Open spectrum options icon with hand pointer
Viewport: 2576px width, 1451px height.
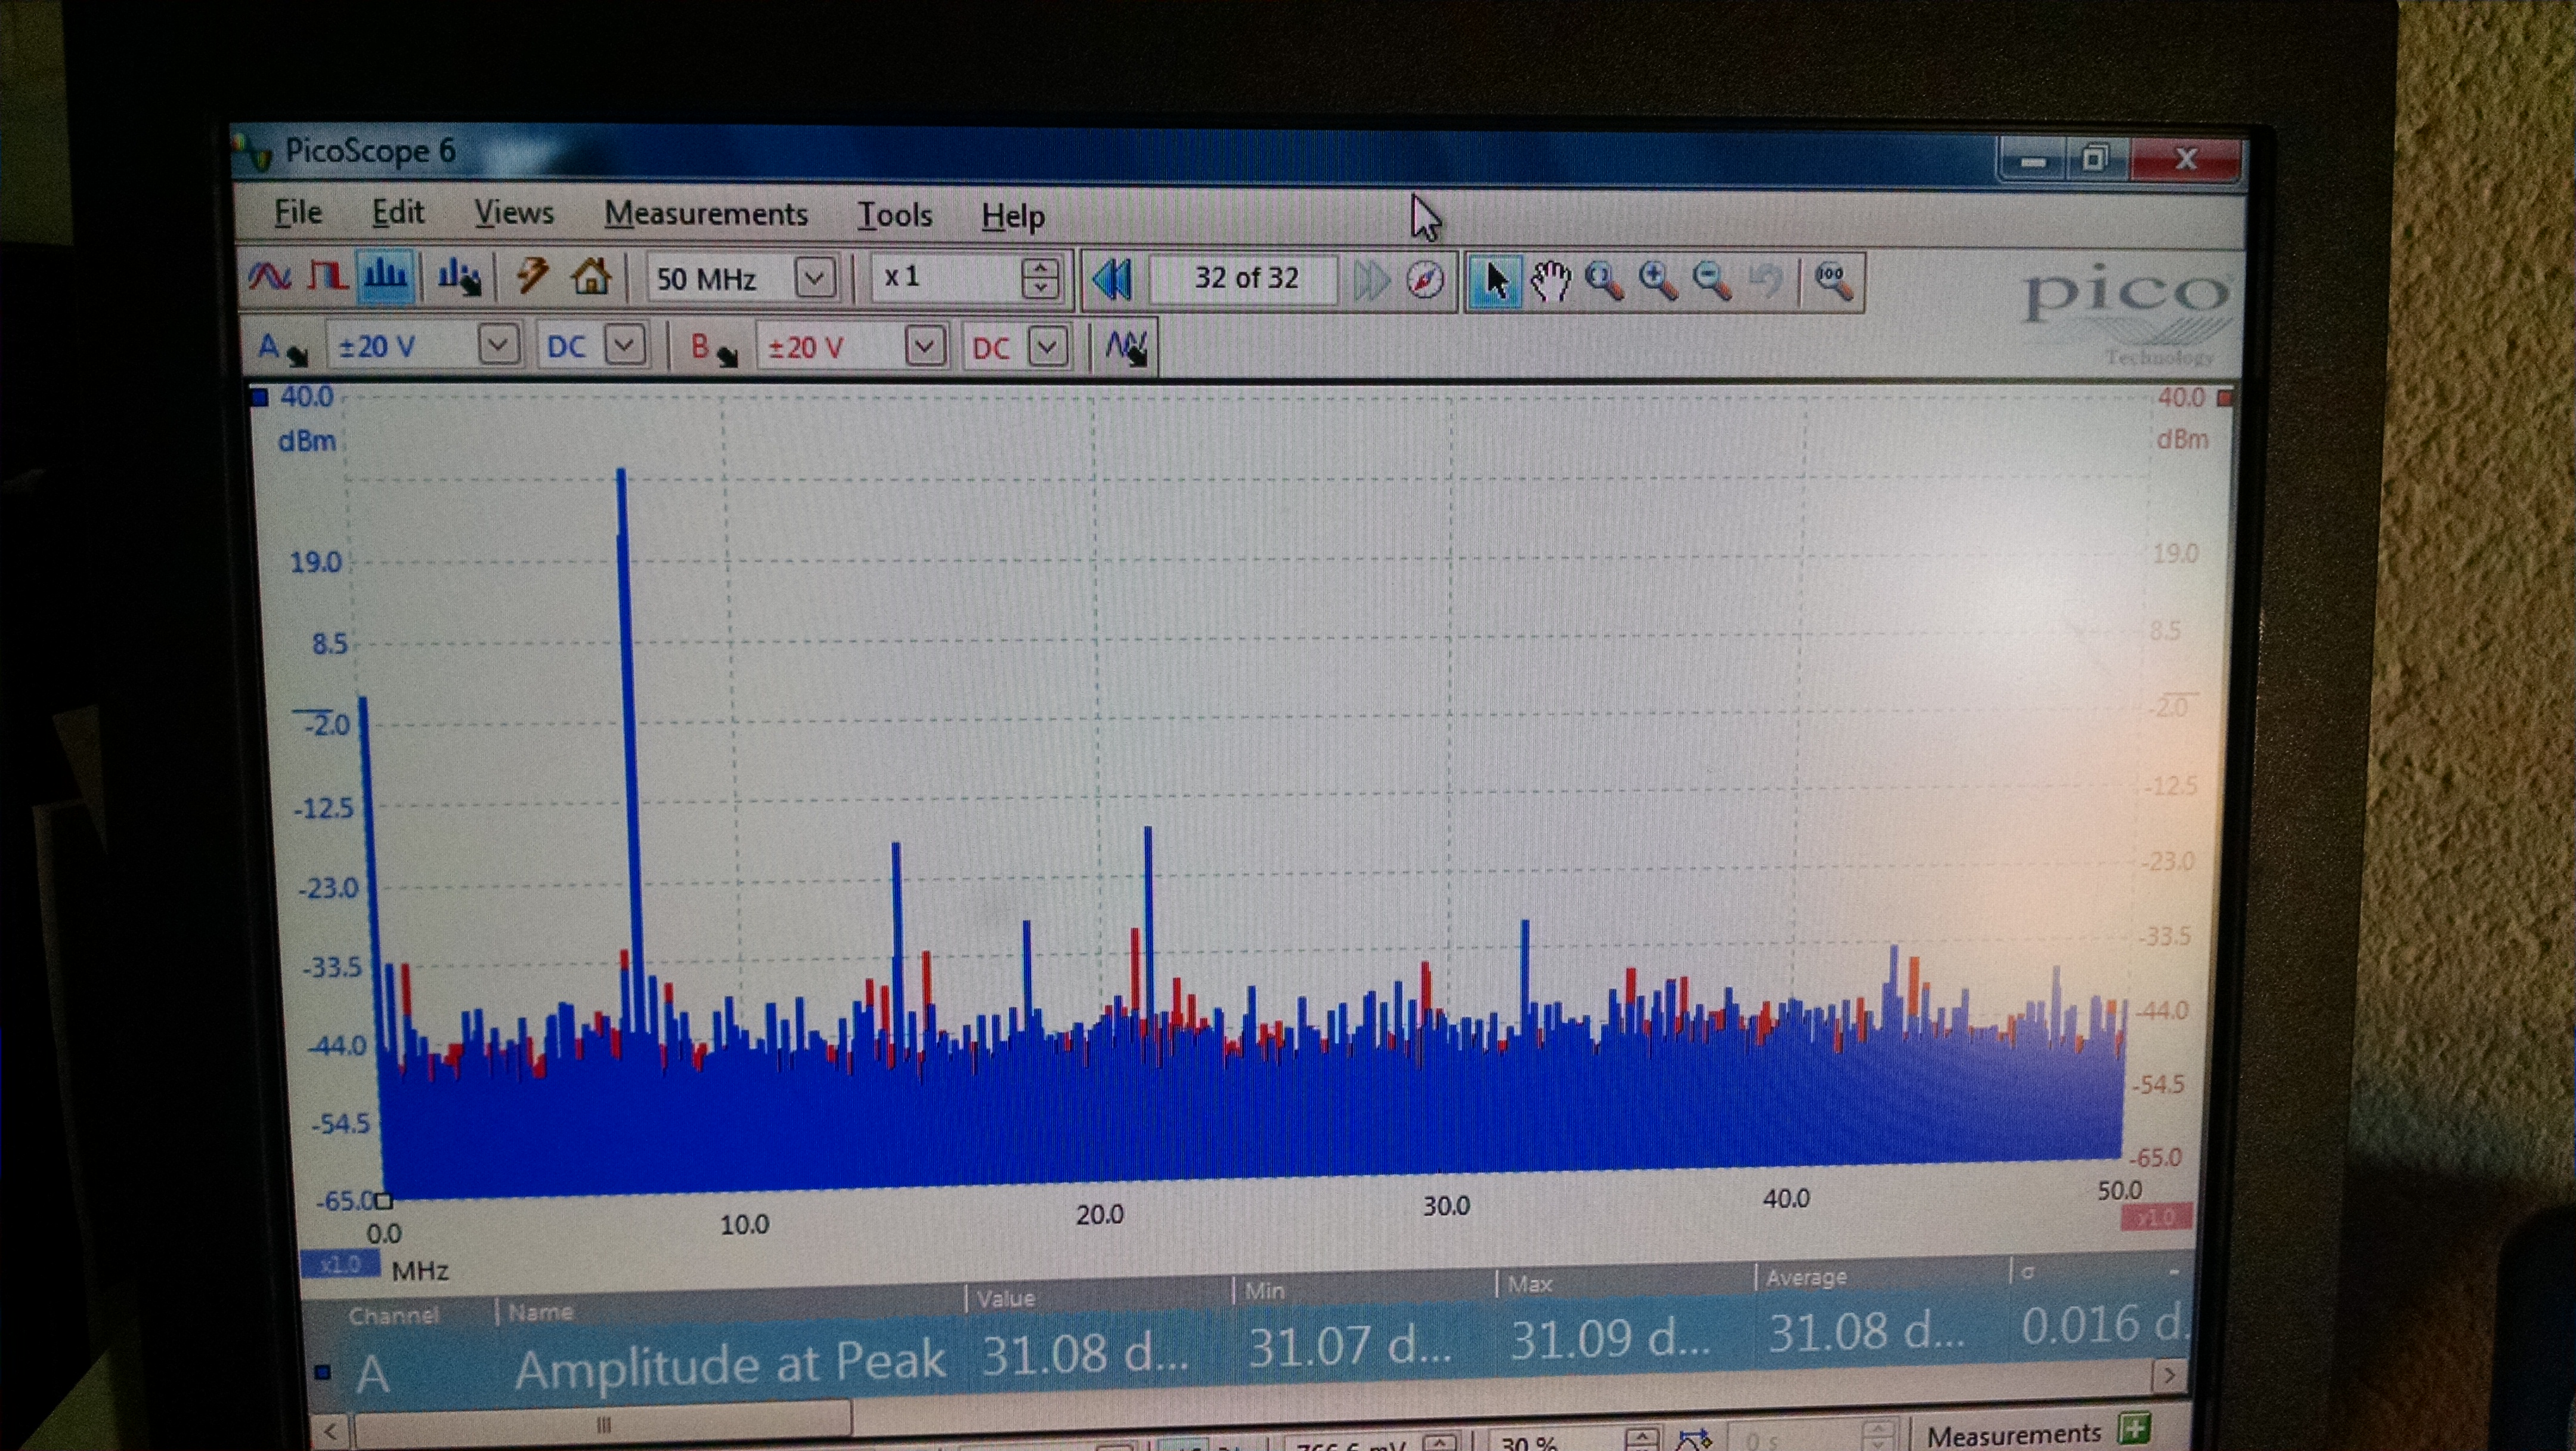pyautogui.click(x=459, y=277)
